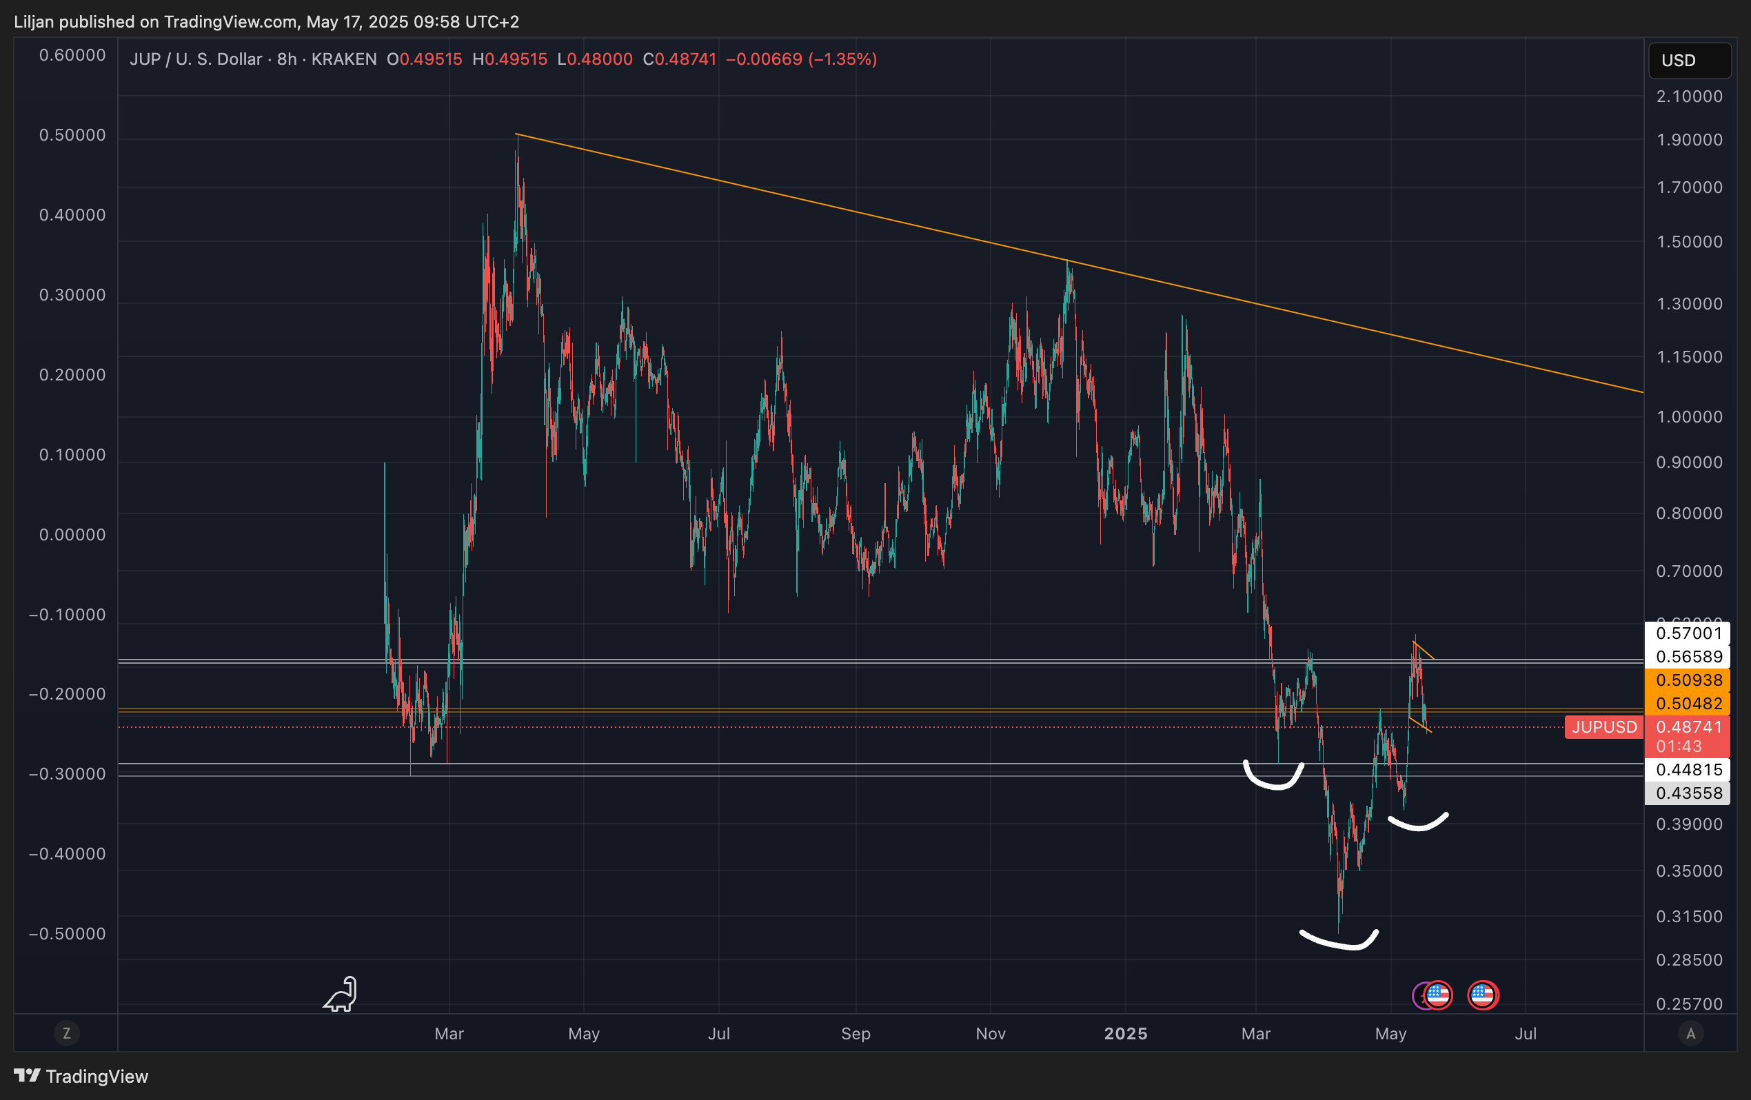
Task: Click the Nov label on time axis
Action: 991,1033
